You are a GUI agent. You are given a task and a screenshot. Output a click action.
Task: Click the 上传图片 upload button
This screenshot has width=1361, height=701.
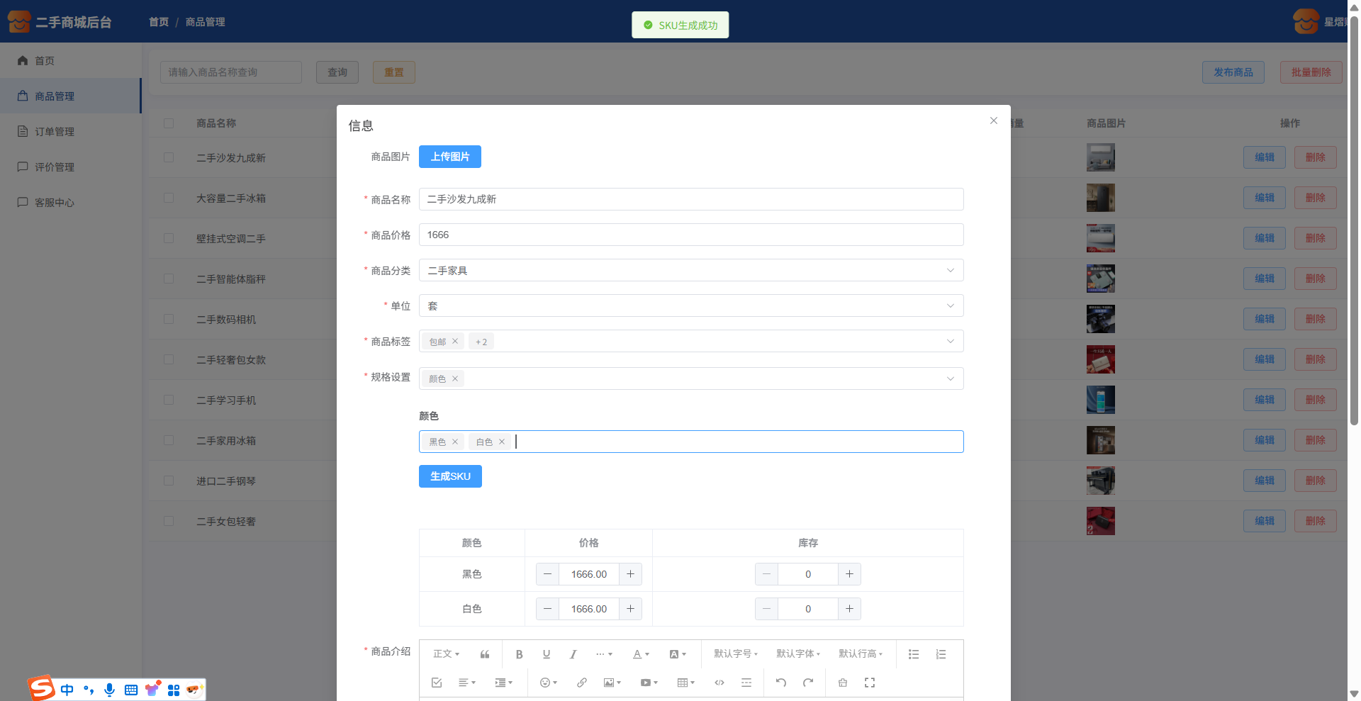[x=450, y=157]
